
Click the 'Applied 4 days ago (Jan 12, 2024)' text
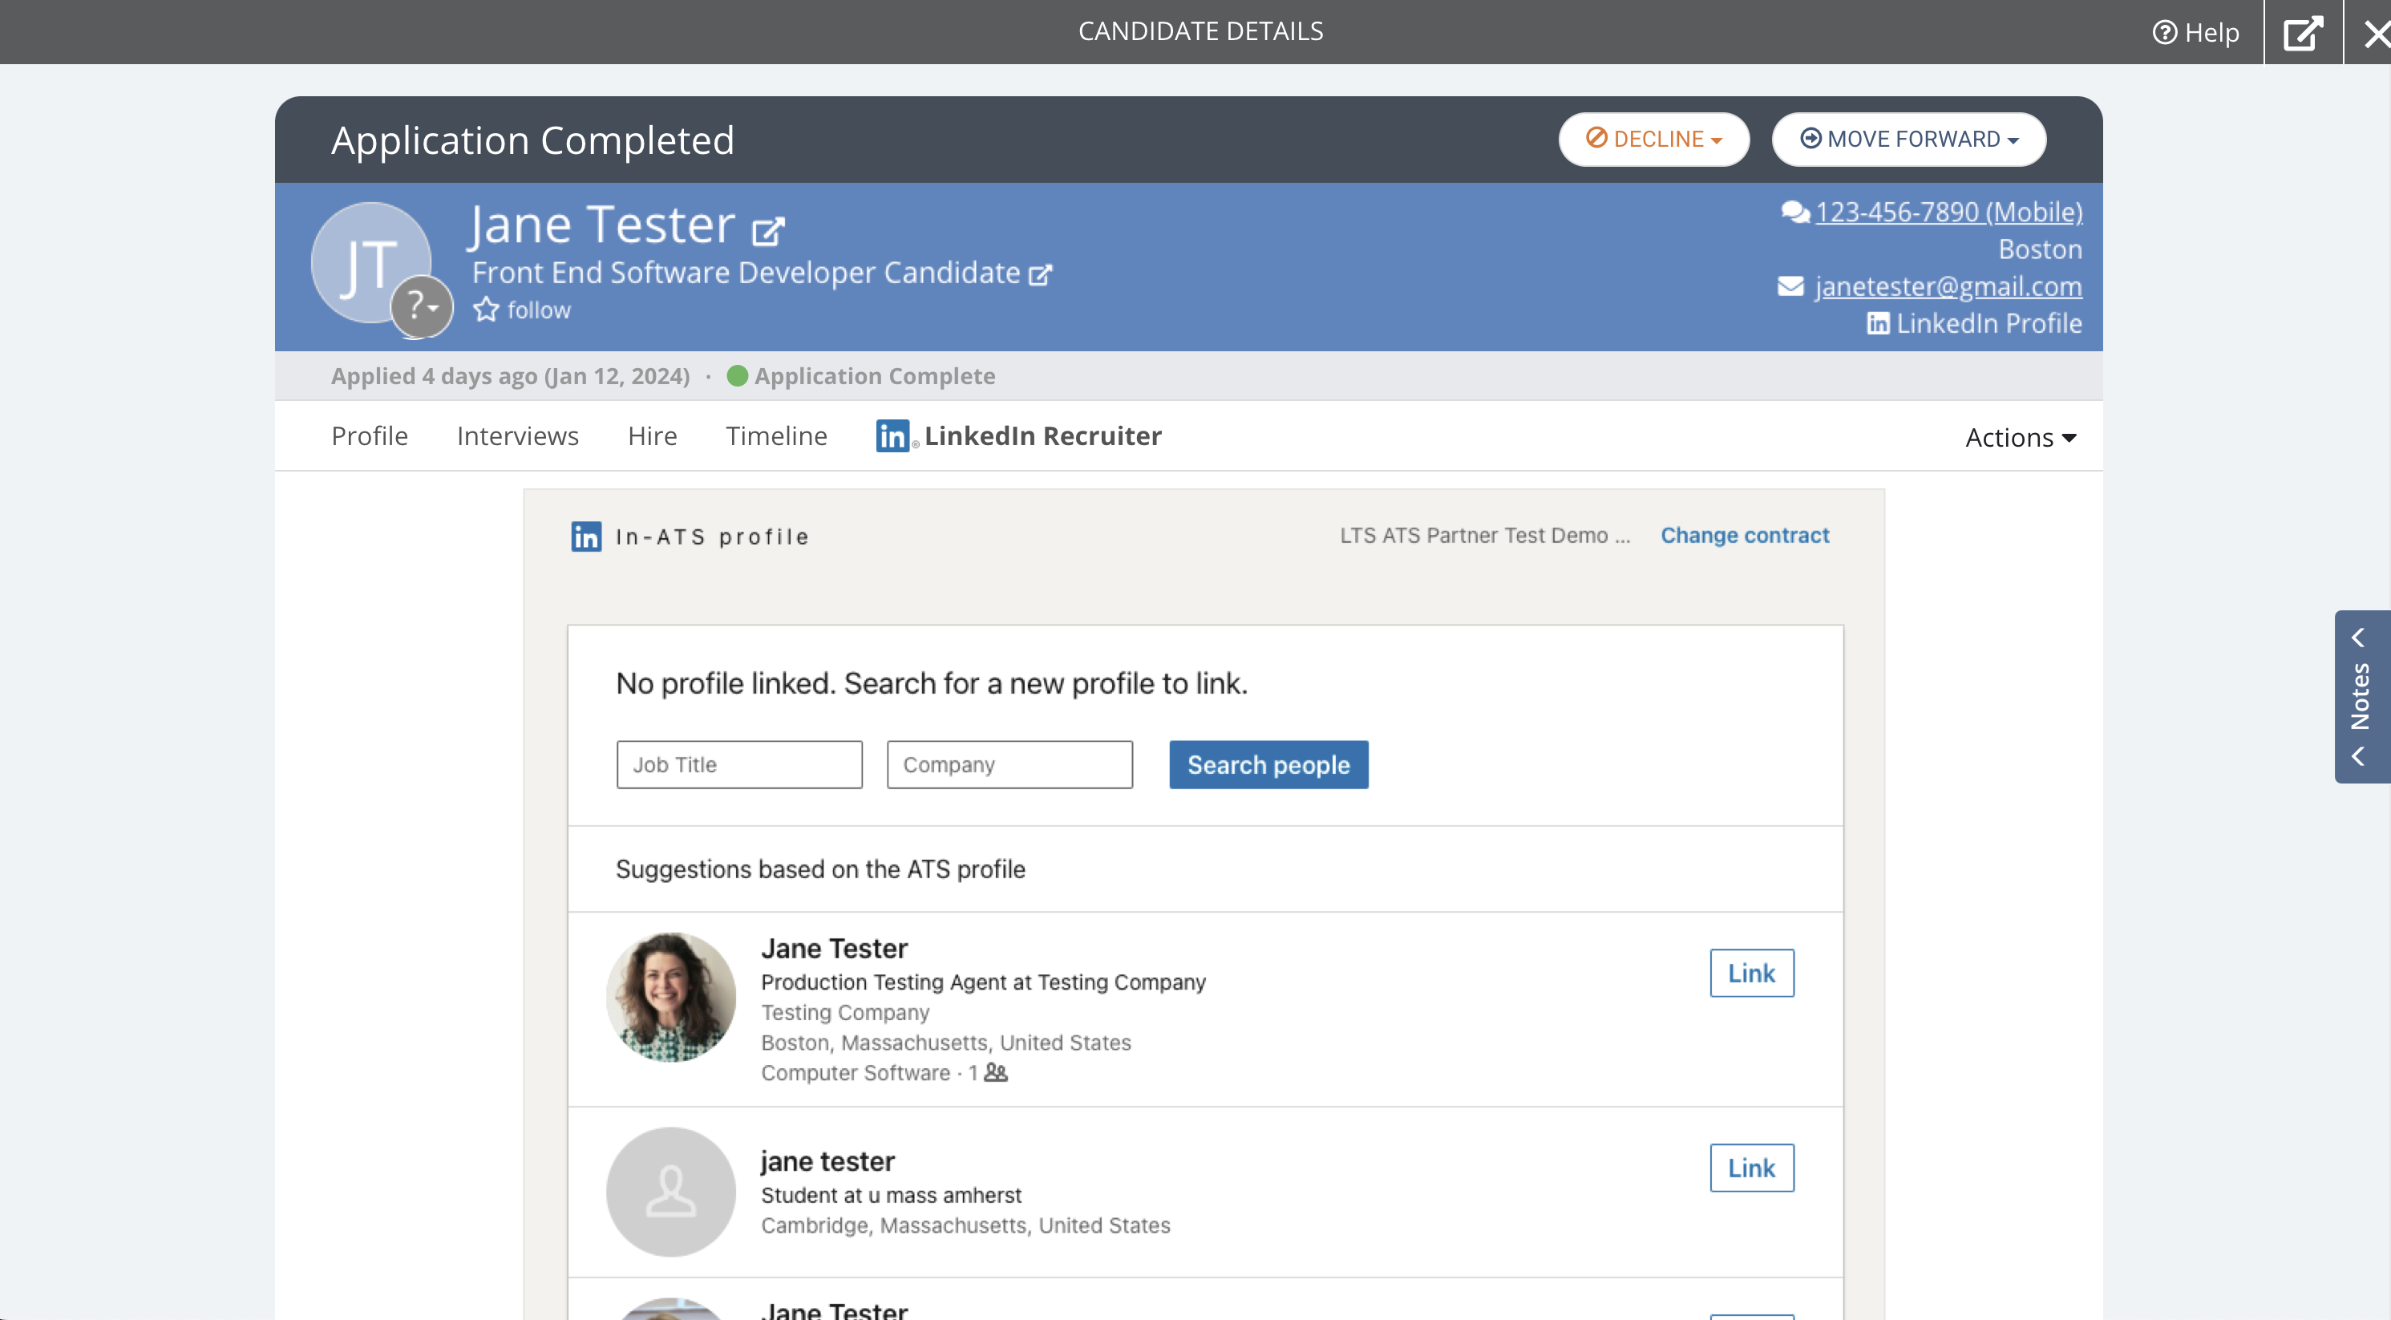tap(511, 376)
